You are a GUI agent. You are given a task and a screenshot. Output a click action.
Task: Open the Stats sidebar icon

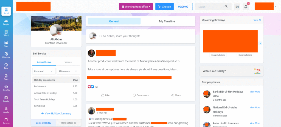6,44
